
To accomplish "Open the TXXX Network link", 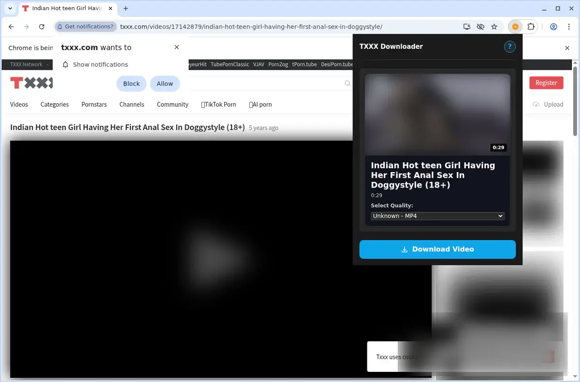I will (26, 64).
